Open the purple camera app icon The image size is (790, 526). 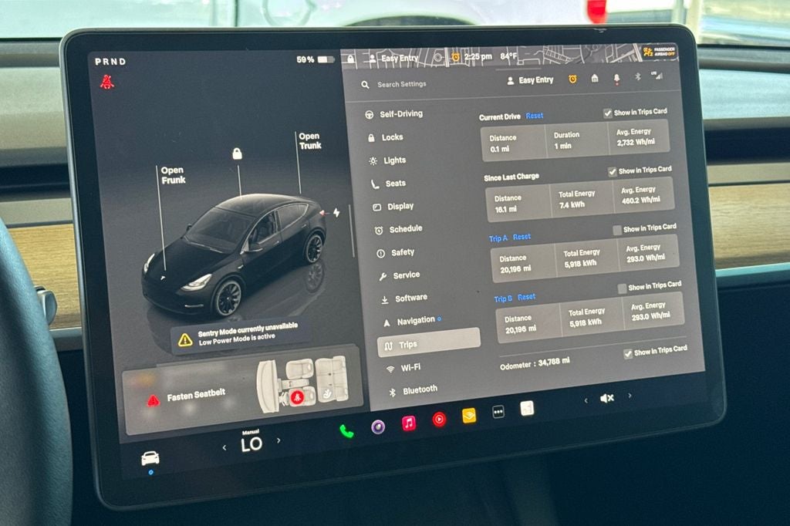(x=378, y=427)
